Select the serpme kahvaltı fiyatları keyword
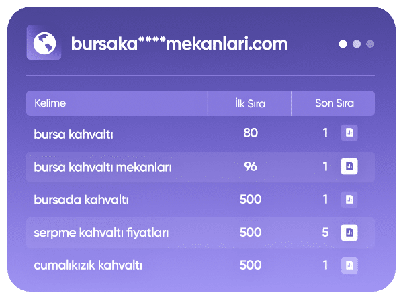 [x=101, y=233]
